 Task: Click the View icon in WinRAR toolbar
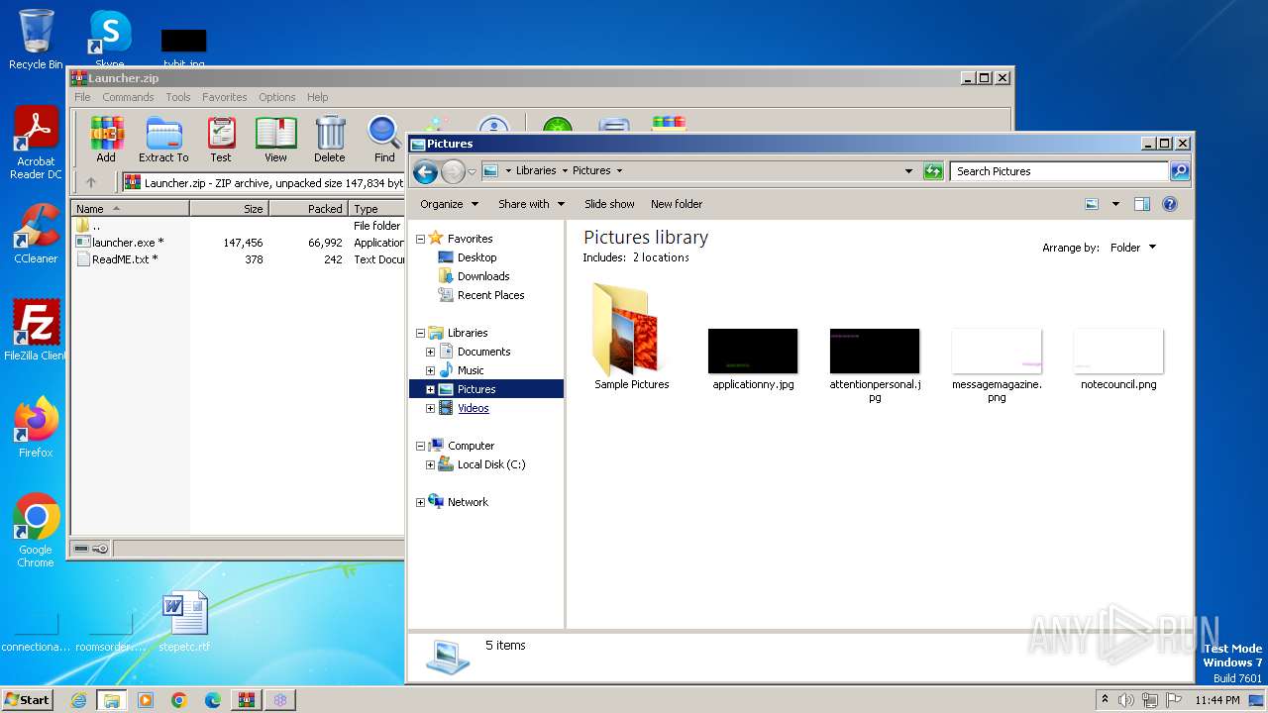pos(275,139)
